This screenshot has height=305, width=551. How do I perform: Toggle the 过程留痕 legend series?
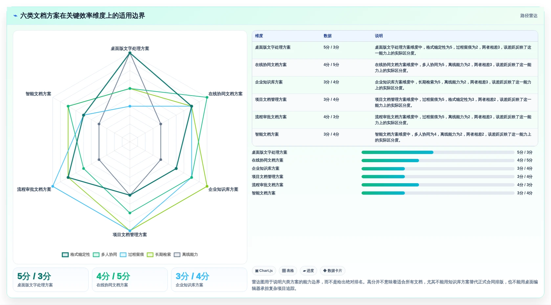click(x=132, y=254)
